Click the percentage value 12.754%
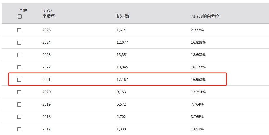The image size is (269, 135). tap(198, 92)
